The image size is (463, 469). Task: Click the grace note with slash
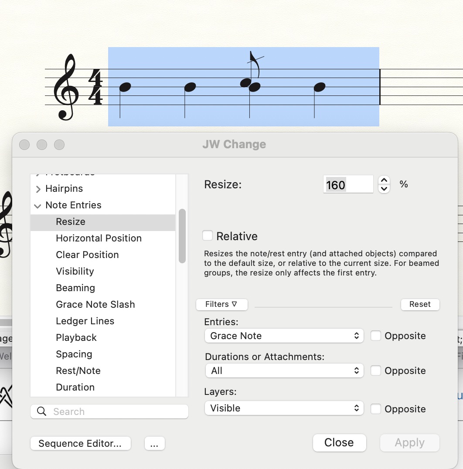click(246, 82)
